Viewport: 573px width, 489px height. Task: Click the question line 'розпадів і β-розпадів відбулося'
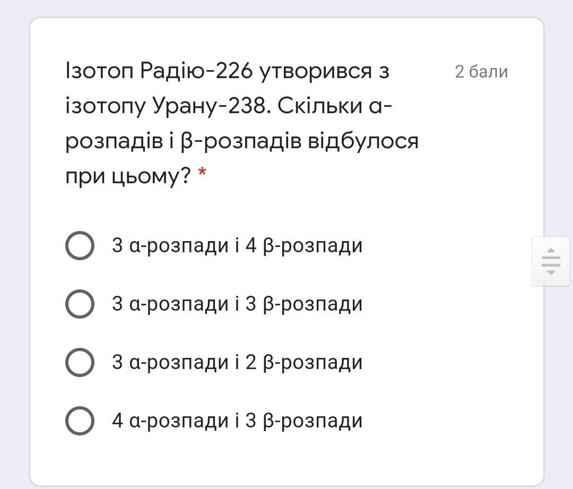coord(242,141)
